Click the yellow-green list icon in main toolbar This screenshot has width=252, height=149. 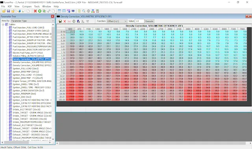pos(79,11)
